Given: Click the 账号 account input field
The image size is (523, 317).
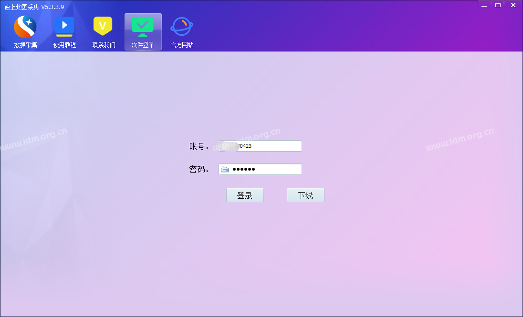Looking at the screenshot, I should click(x=260, y=146).
